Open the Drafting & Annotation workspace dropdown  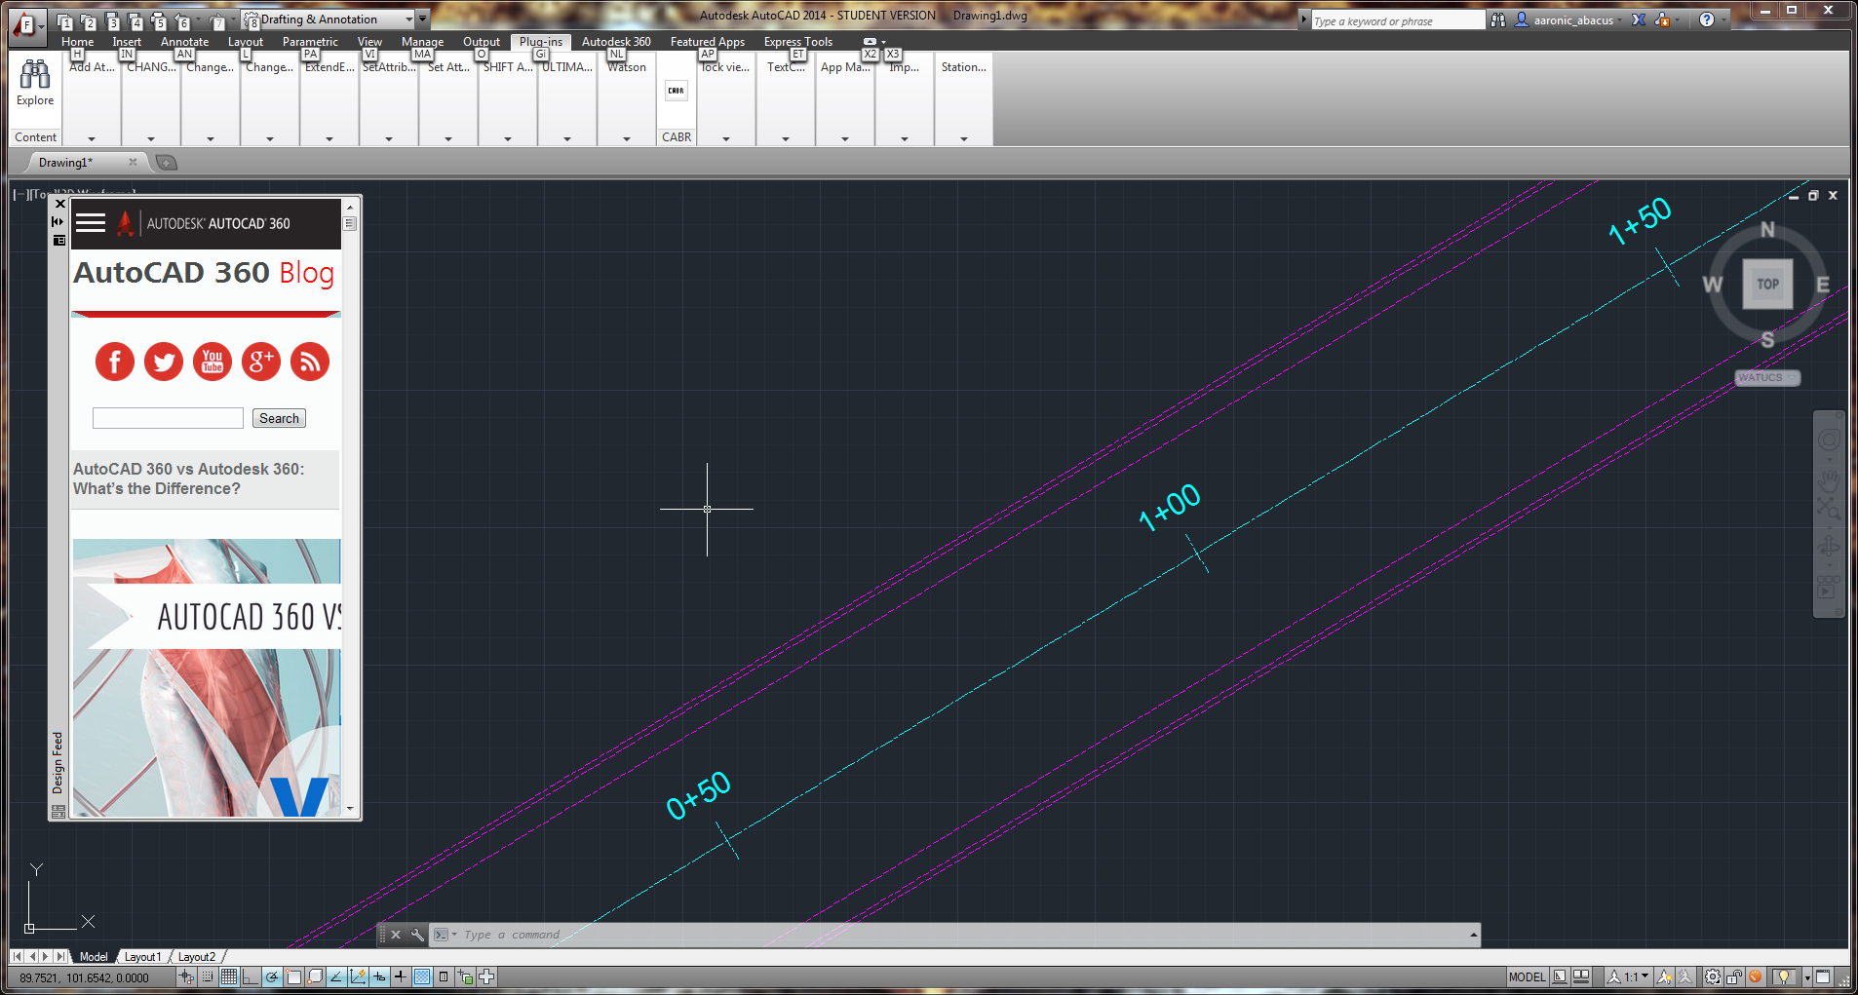(x=329, y=19)
